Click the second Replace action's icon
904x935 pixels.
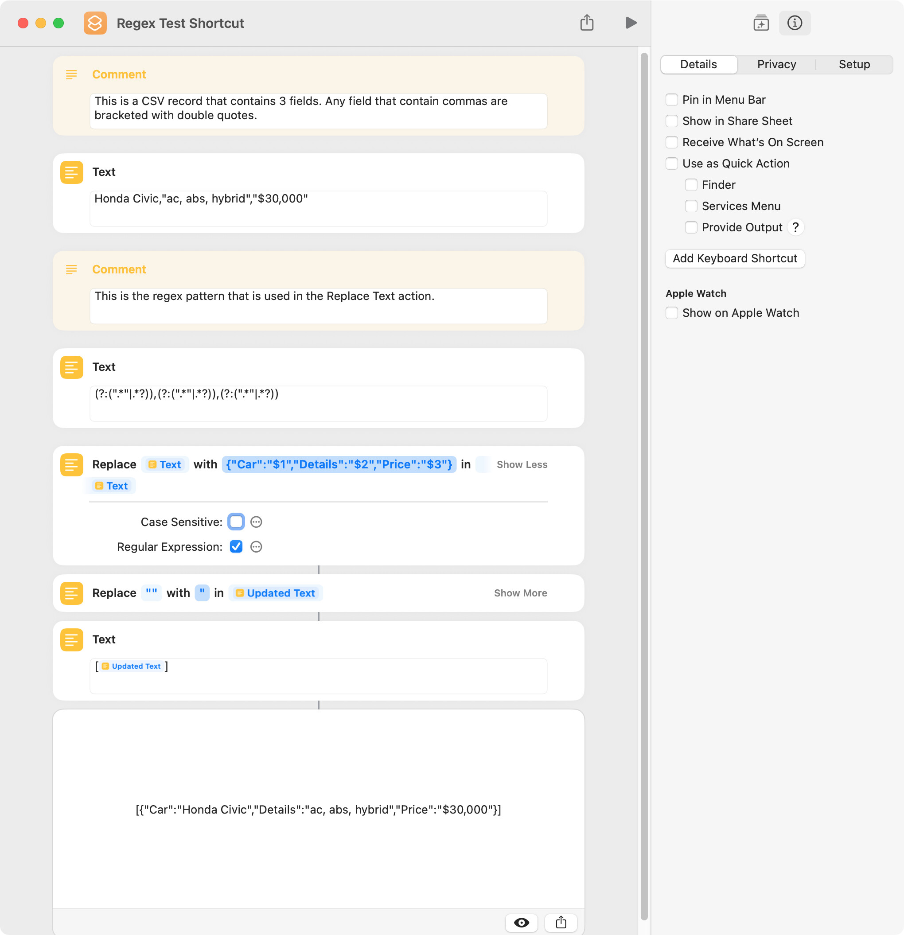pos(71,593)
